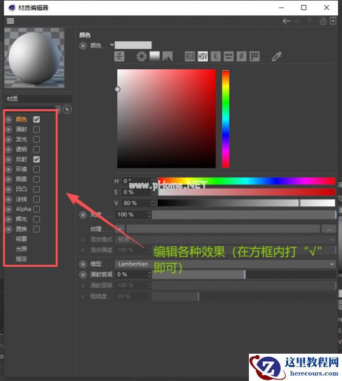Image resolution: width=342 pixels, height=381 pixels.
Task: Select the Alpha channel tab
Action: point(23,209)
